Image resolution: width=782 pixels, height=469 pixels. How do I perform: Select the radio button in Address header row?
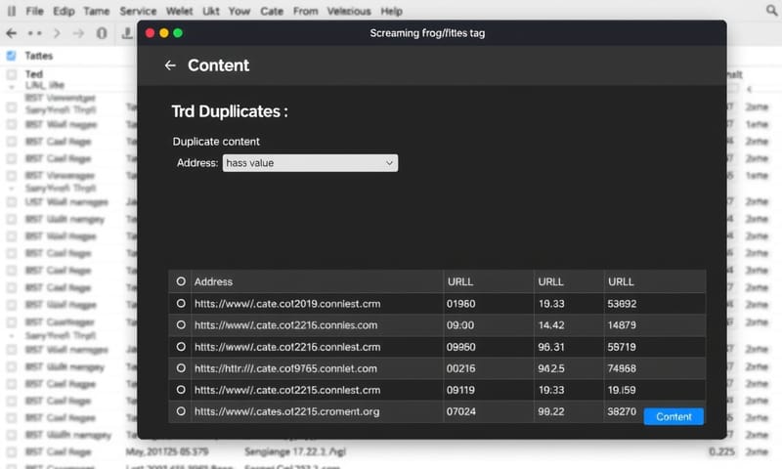(x=180, y=281)
